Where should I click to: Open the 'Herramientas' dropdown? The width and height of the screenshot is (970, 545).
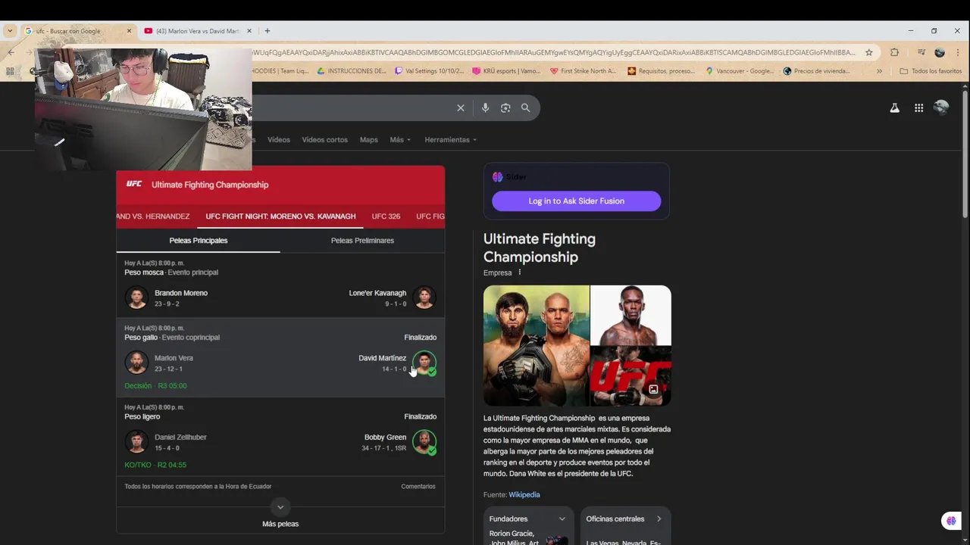[451, 139]
